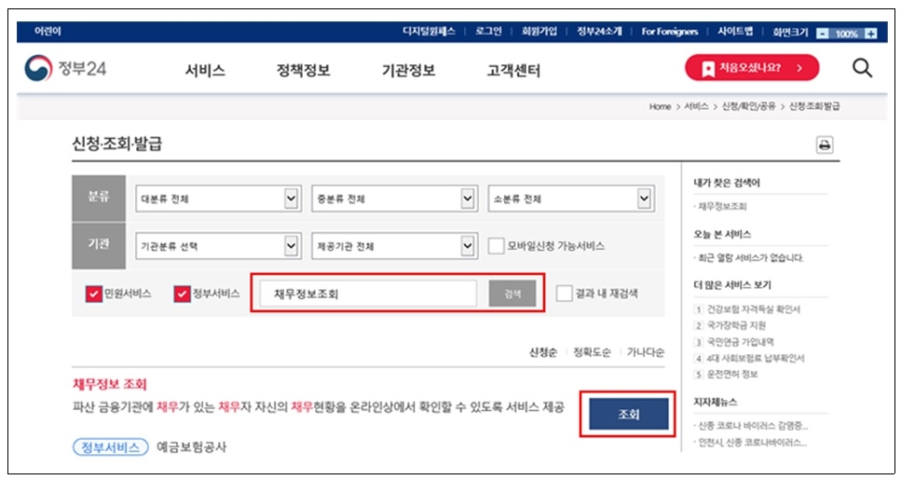
Task: Open For Foreigners link
Action: coord(670,31)
